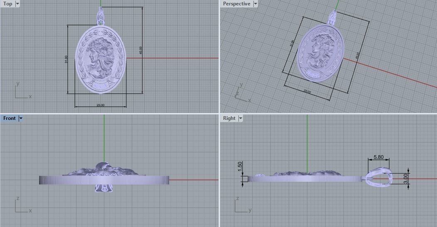Image resolution: width=437 pixels, height=227 pixels.
Task: Click the bail loop in Top view
Action: (101, 16)
